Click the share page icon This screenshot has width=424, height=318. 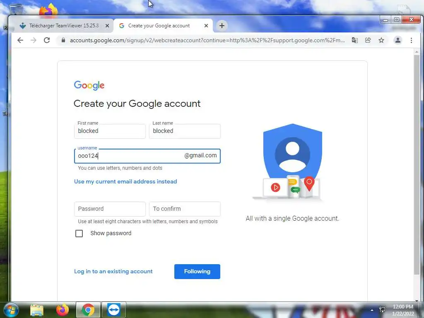click(x=368, y=40)
